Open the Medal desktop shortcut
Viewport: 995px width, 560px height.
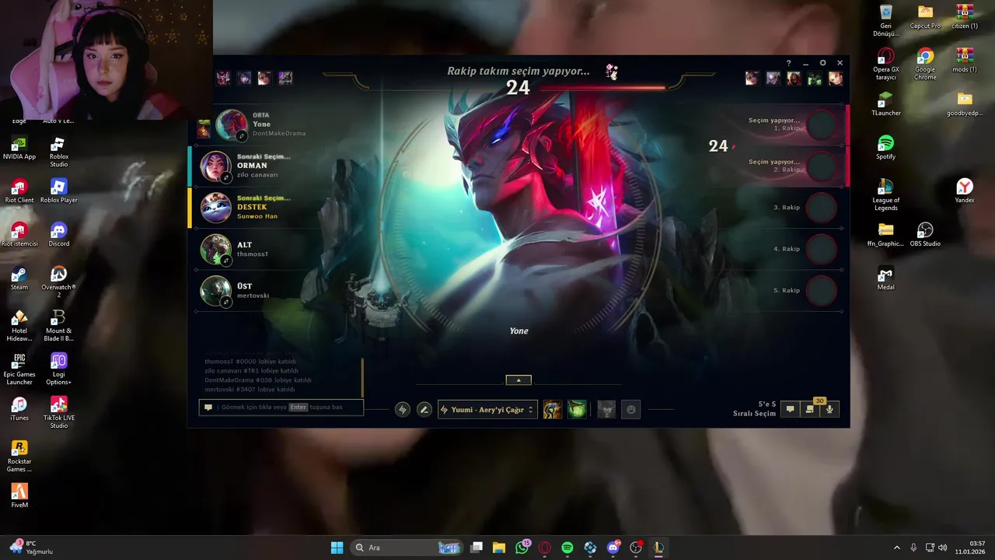[886, 278]
